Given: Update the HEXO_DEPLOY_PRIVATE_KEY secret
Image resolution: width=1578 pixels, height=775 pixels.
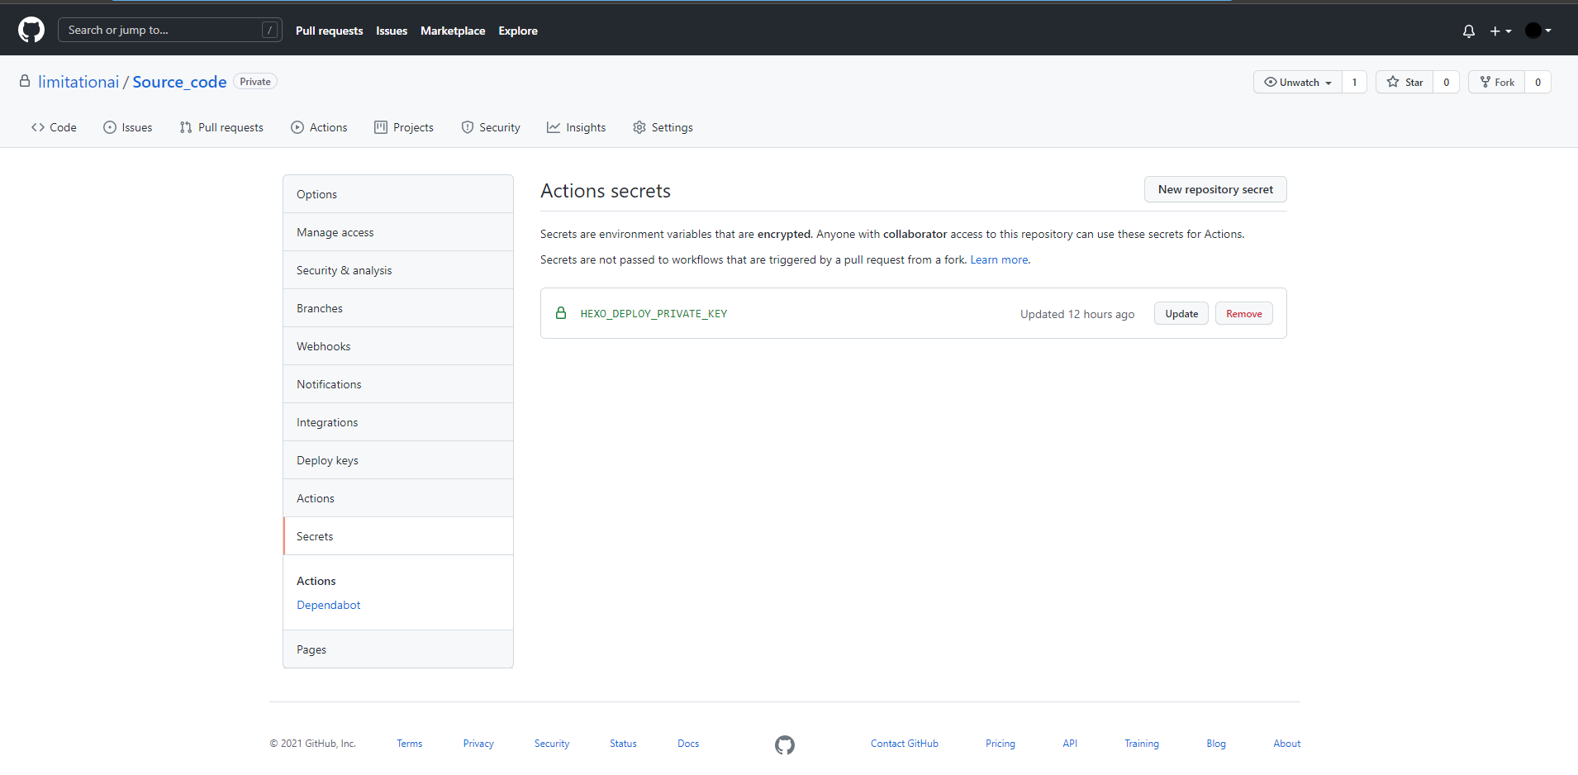Looking at the screenshot, I should pos(1181,313).
